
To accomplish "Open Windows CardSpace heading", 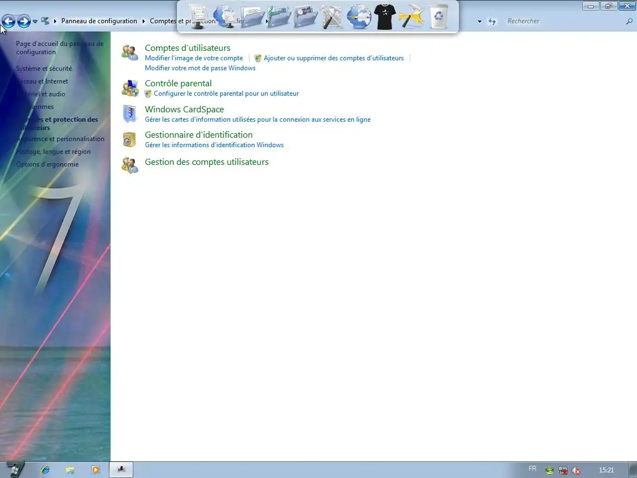I will (x=185, y=110).
